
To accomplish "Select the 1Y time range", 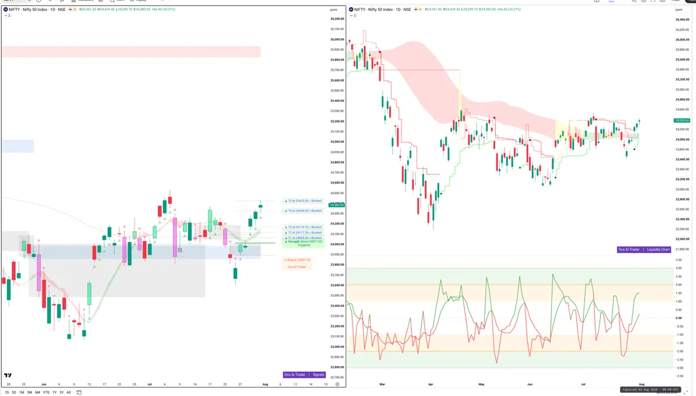I will coord(55,392).
